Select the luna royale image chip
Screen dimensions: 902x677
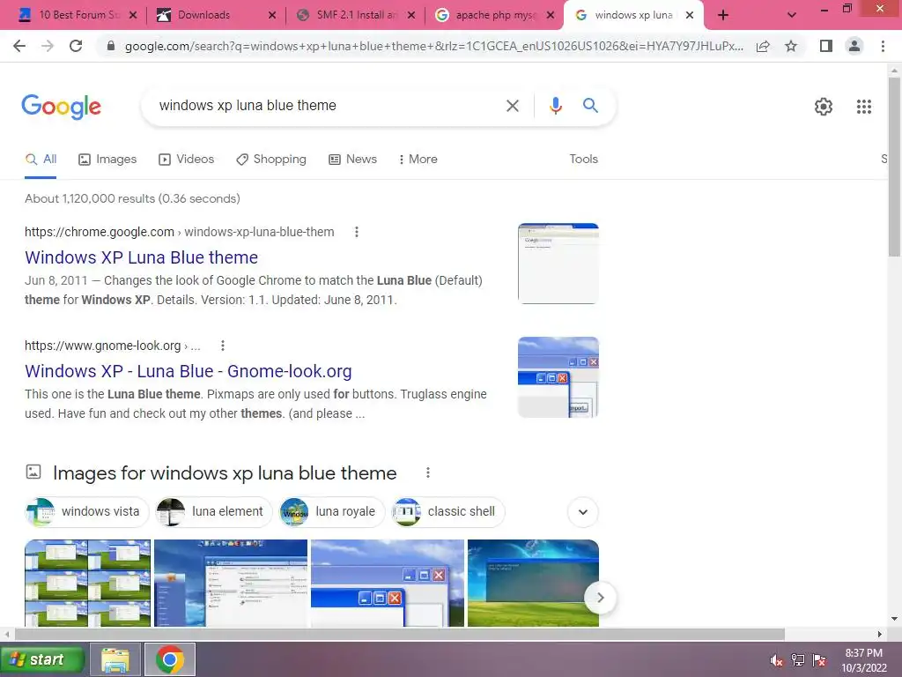pyautogui.click(x=331, y=512)
